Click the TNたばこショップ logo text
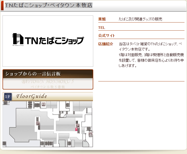Image resolution: width=187 pixels, height=154 pixels. click(x=54, y=40)
